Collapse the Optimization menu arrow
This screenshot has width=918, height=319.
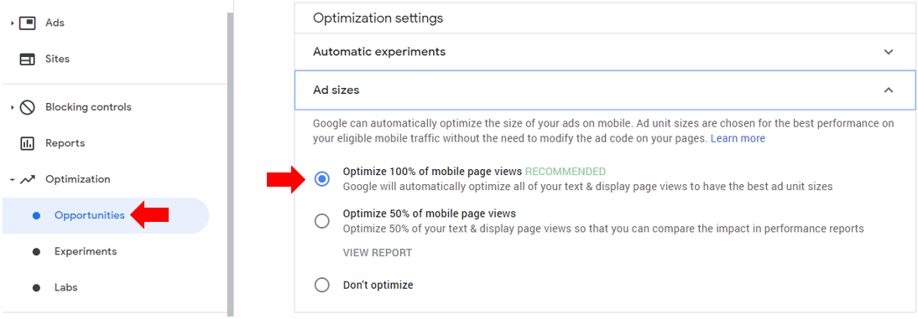[x=13, y=180]
